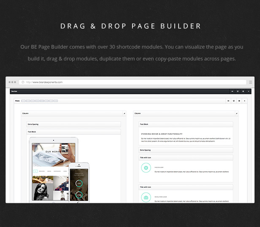Click the round gear icon in the Section bar

243,91
